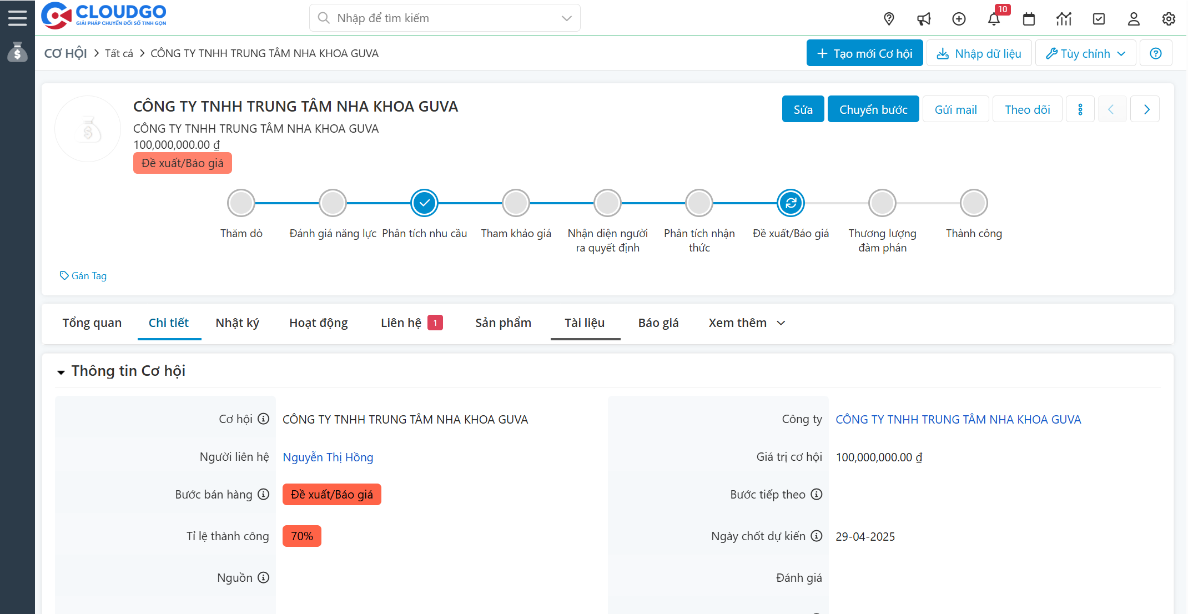Open the notifications bell
Image resolution: width=1188 pixels, height=614 pixels.
(994, 19)
